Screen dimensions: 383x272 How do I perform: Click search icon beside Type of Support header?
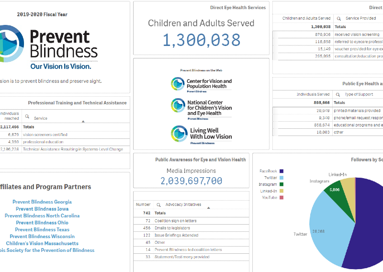[338, 94]
